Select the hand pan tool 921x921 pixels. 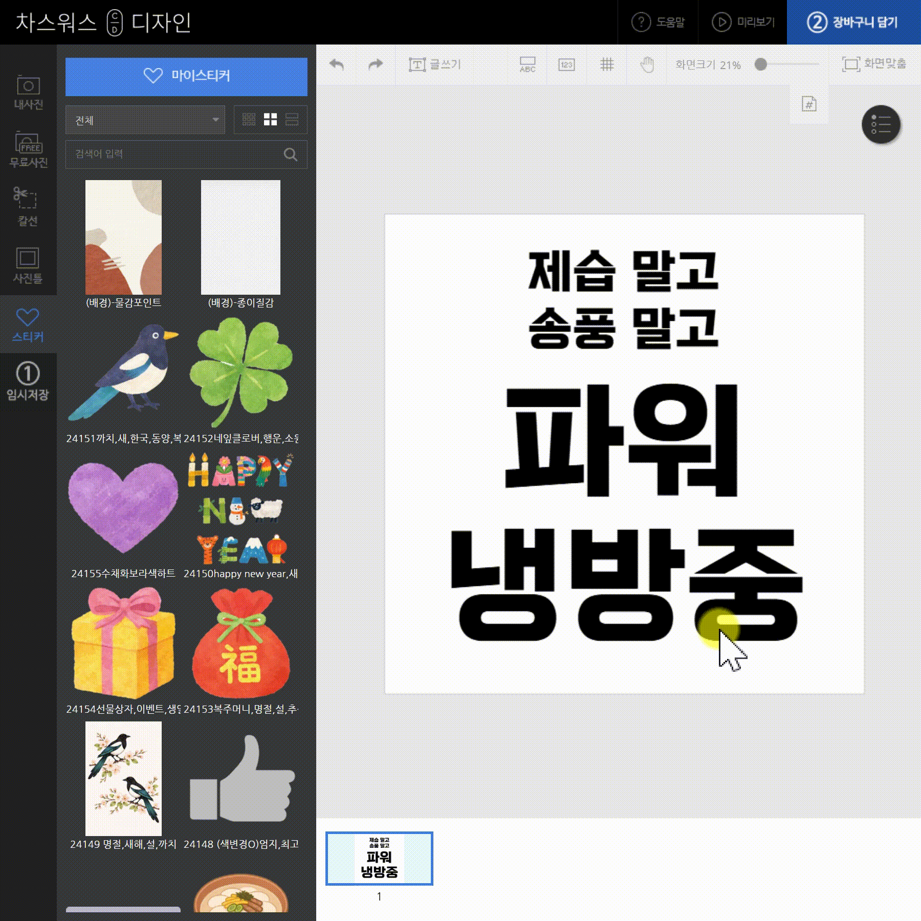(x=647, y=64)
